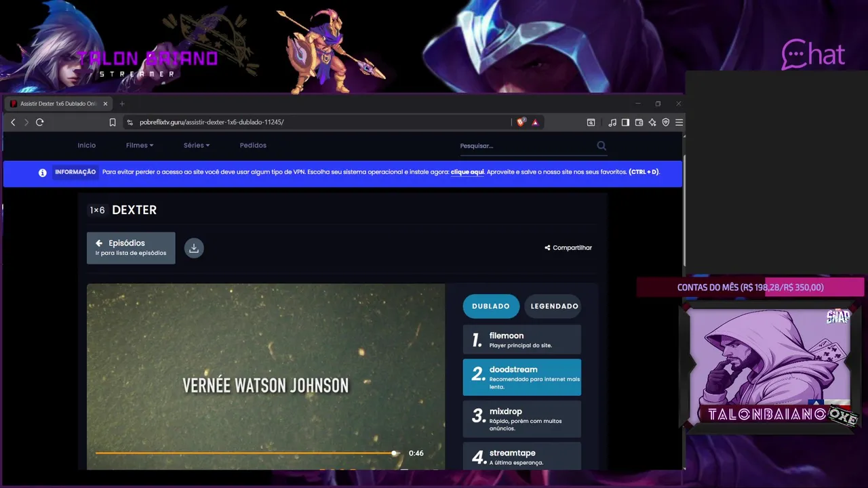
Task: Open a new tab with the plus button
Action: (x=122, y=104)
